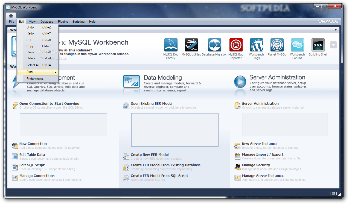This screenshot has height=204, width=349.
Task: Click the home tab icon
Action: click(x=11, y=16)
